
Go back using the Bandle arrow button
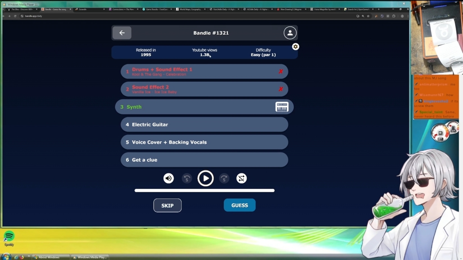(122, 33)
